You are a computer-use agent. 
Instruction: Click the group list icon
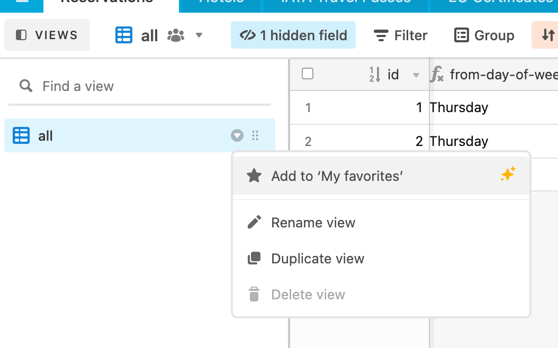[462, 35]
